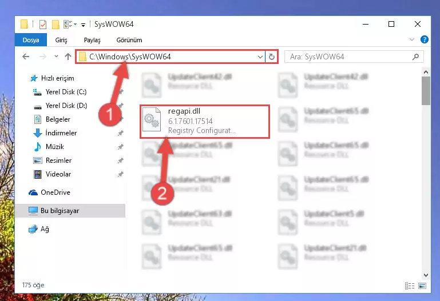Viewport: 440px width, 301px height.
Task: Select Hızlı erişim in navigation pane
Action: (58, 78)
